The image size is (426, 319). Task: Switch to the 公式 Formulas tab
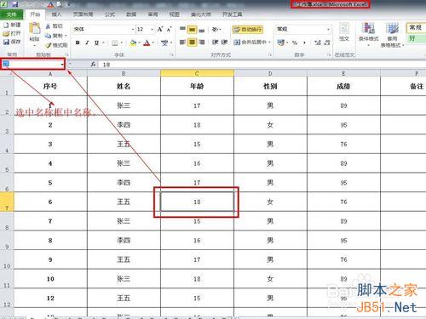[110, 14]
